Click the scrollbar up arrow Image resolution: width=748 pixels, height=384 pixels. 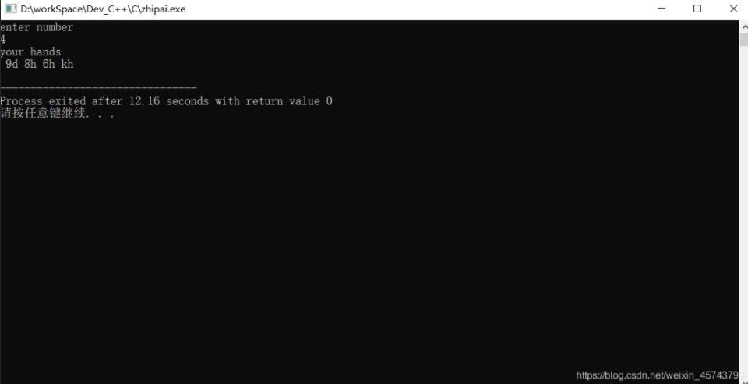743,26
